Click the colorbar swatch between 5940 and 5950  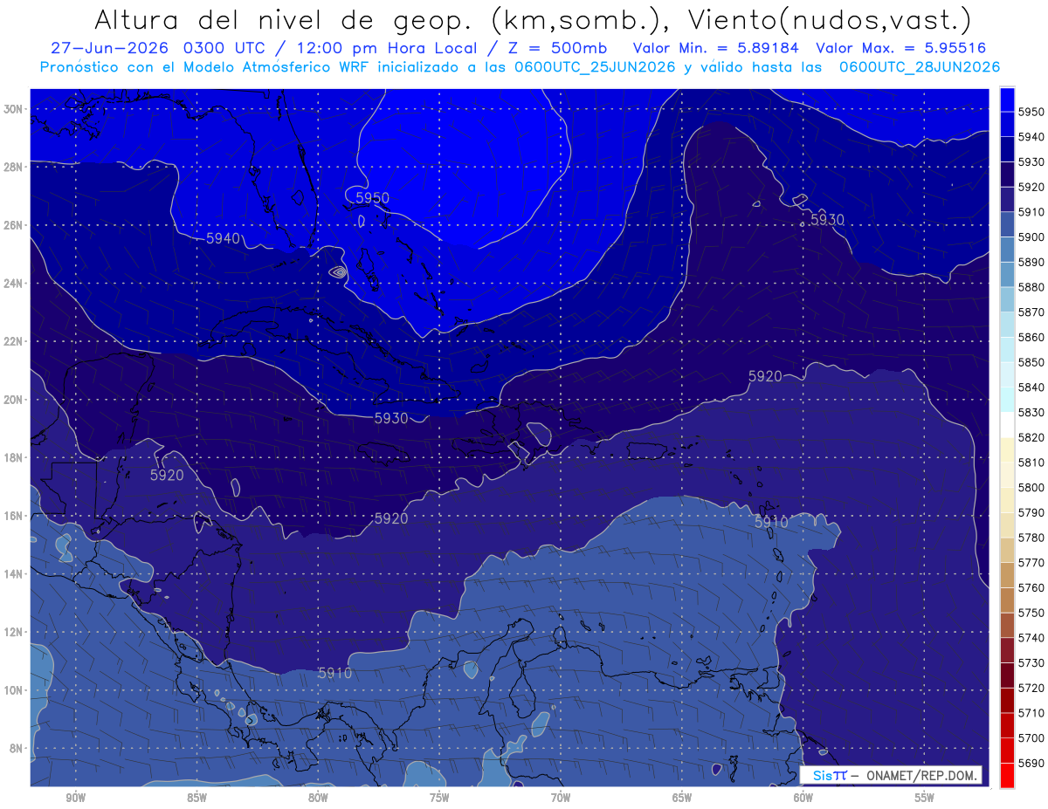click(x=1007, y=124)
